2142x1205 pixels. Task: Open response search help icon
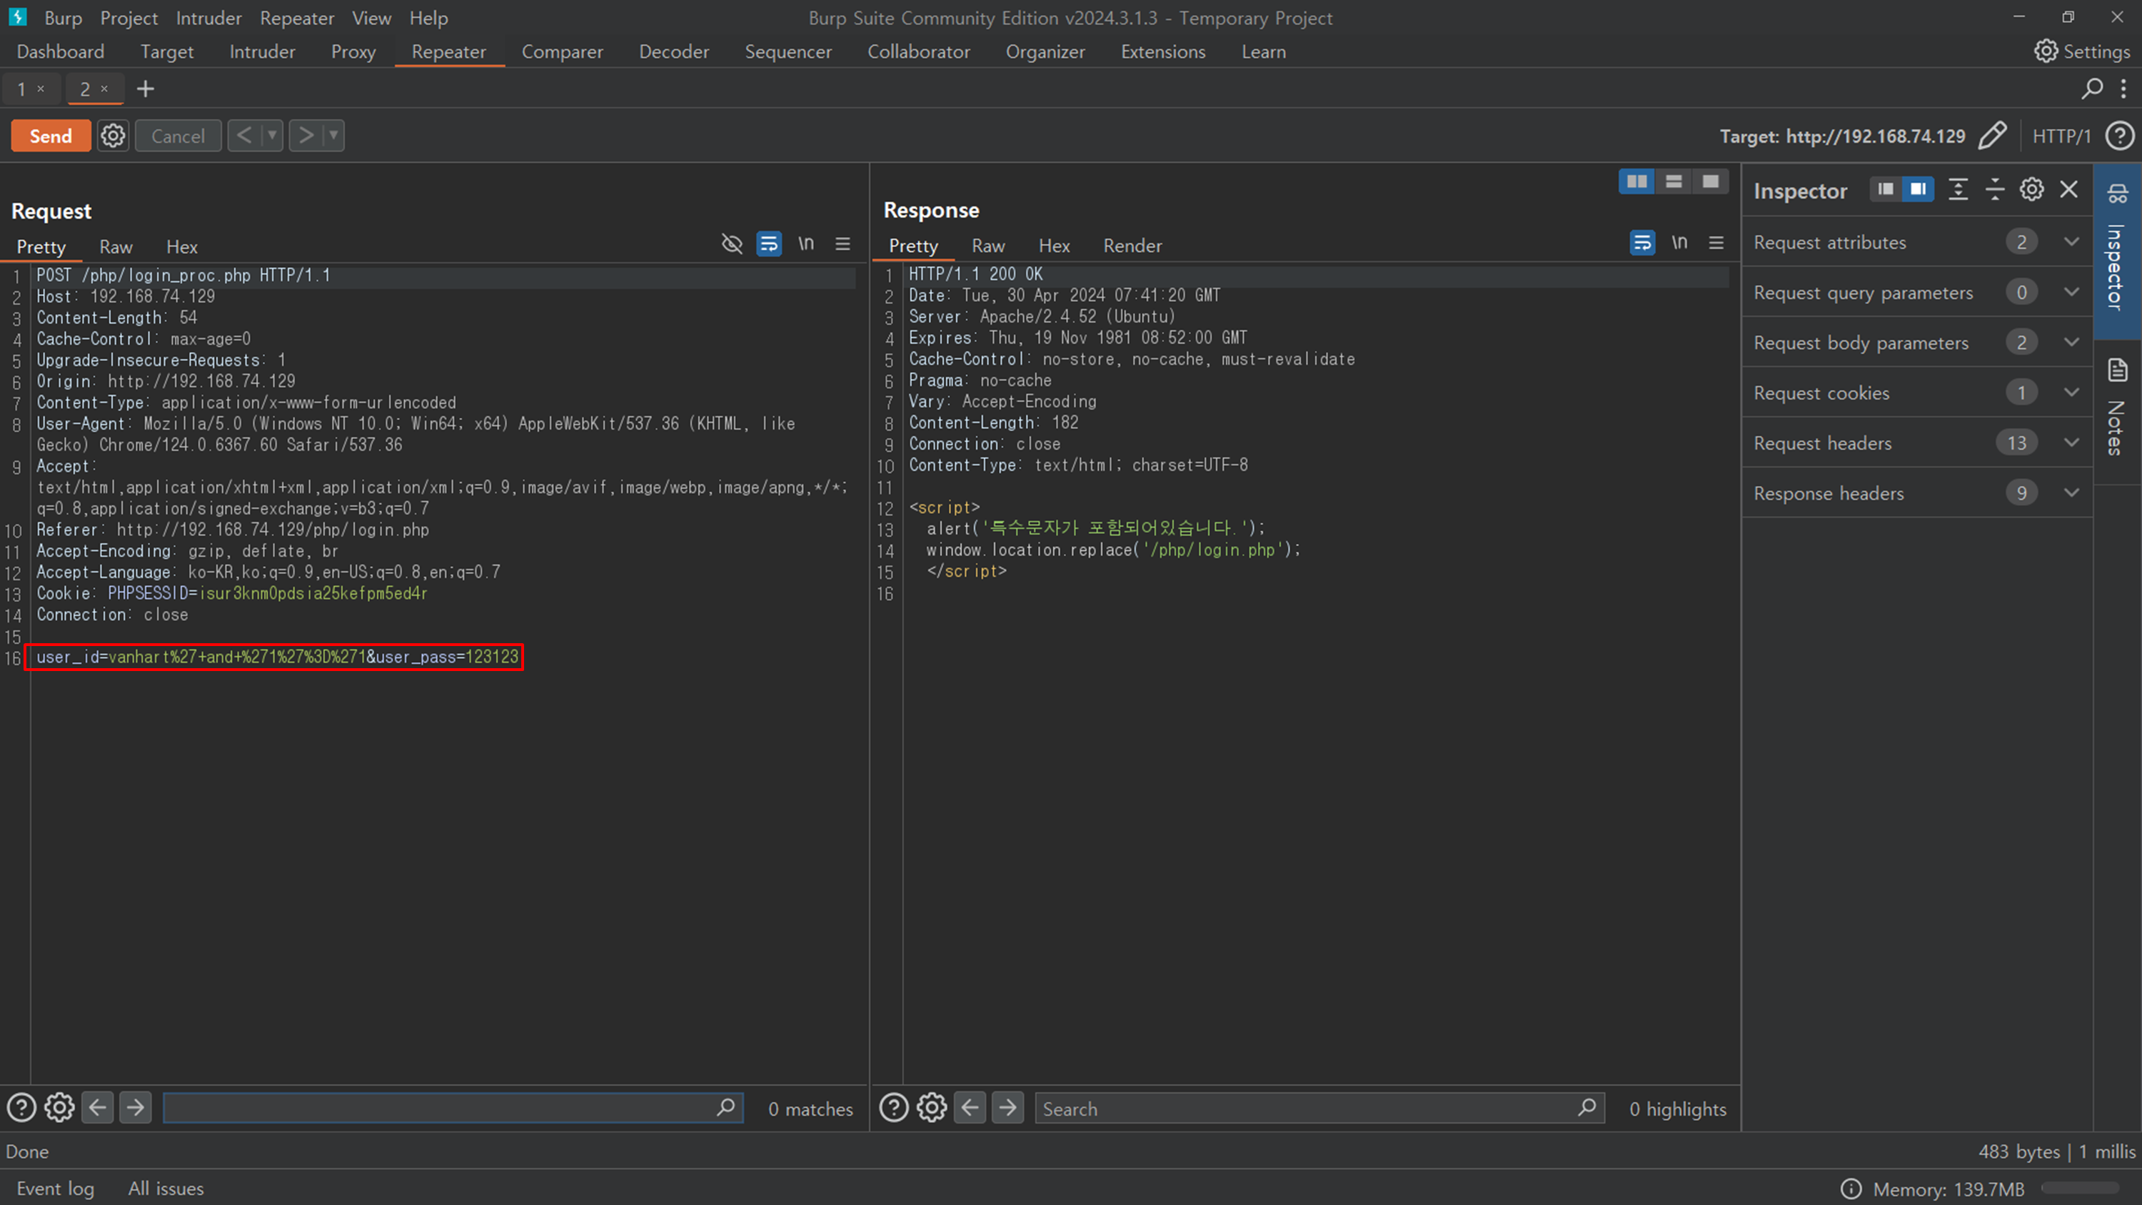(894, 1108)
